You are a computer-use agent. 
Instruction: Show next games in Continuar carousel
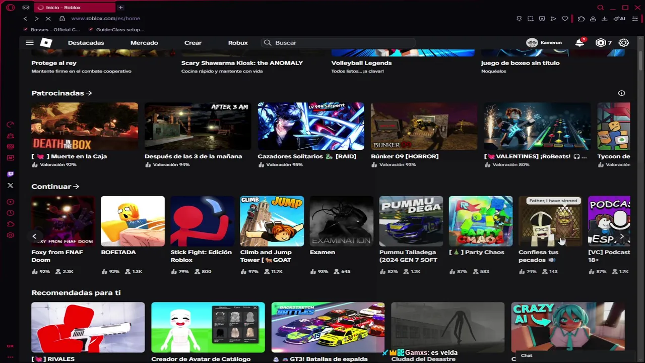(x=622, y=236)
